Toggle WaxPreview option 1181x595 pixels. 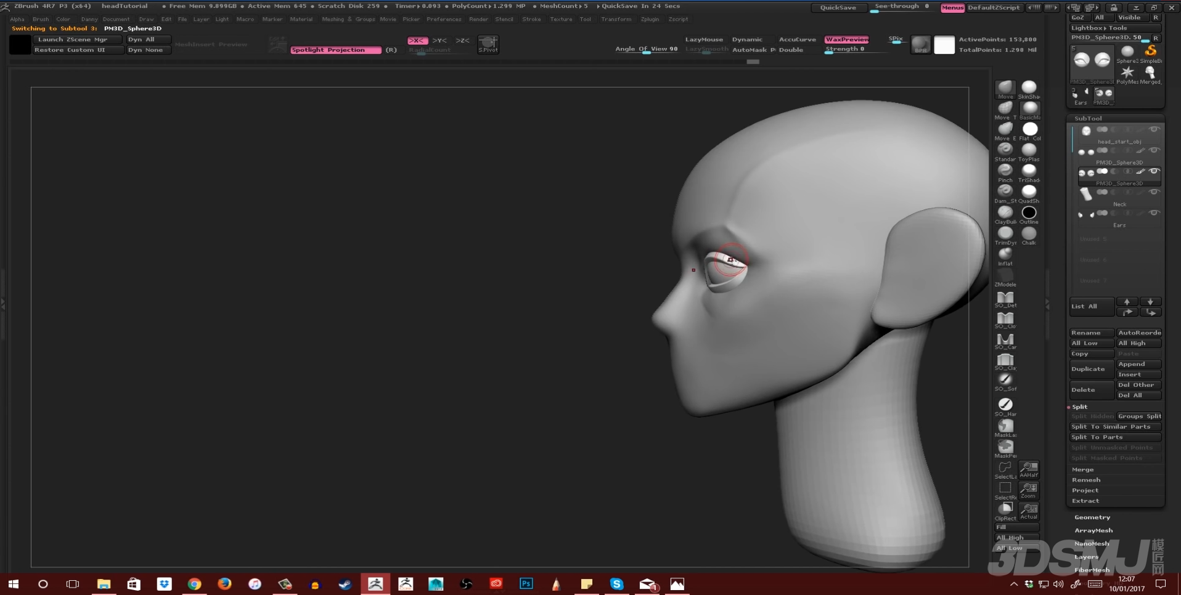tap(847, 39)
